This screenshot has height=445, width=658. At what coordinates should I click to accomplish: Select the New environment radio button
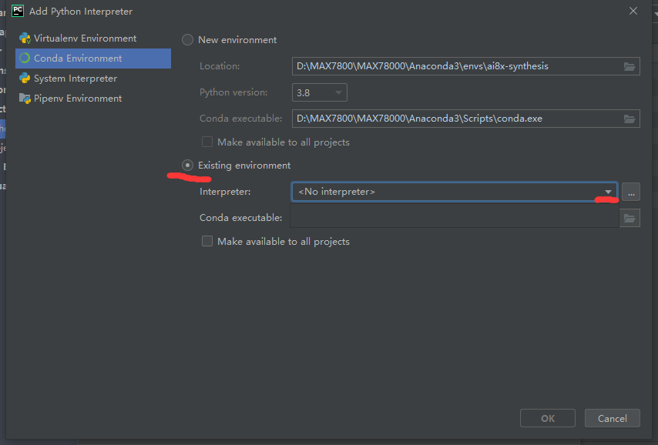pos(187,40)
